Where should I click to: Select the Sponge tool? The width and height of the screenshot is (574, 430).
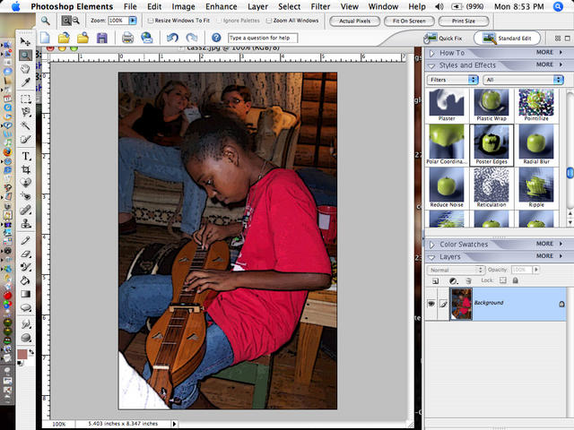coord(25,338)
